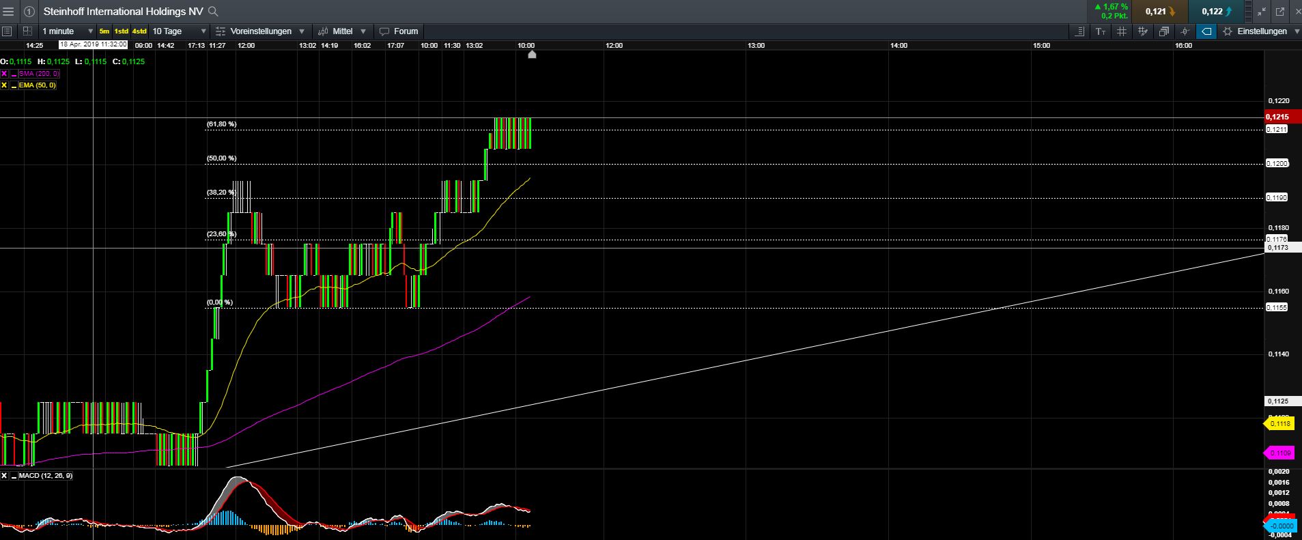
Task: Click the Steinhoff International Holdings NV title
Action: click(124, 12)
